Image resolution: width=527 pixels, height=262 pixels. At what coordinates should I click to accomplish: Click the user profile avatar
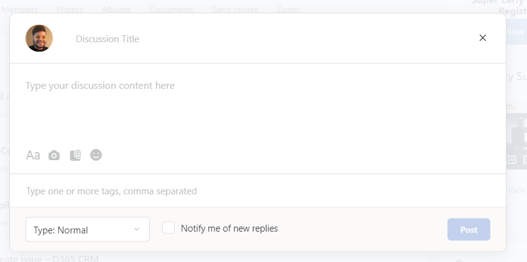point(39,38)
